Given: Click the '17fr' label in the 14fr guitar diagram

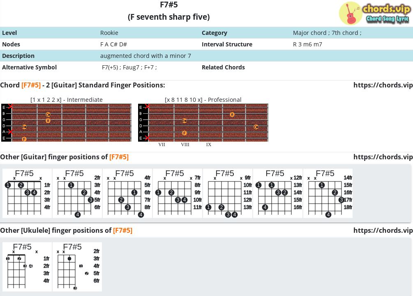Looking at the screenshot, I should (348, 200).
